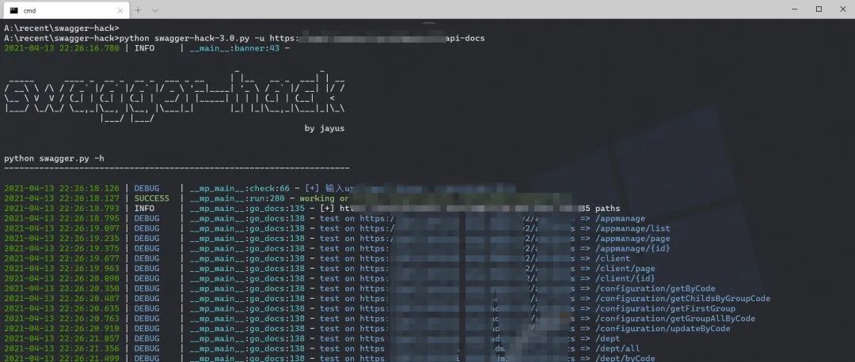
Task: Click the timestamp 2021-04-13 22:26:18.127
Action: (x=62, y=198)
